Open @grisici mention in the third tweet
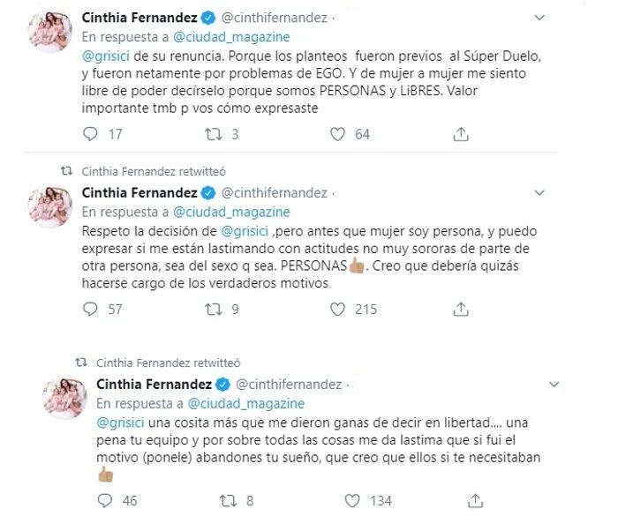Viewport: 618px width, 516px height. tap(120, 423)
